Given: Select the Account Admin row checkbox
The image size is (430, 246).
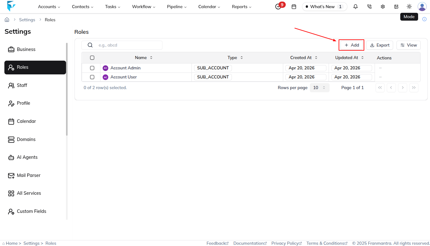Looking at the screenshot, I should [92, 68].
